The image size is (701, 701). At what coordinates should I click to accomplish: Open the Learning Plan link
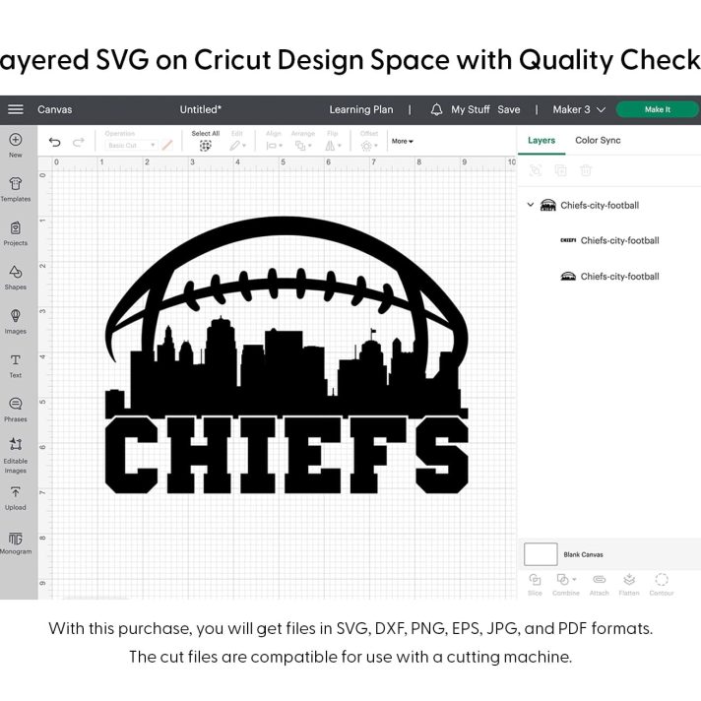pyautogui.click(x=361, y=109)
